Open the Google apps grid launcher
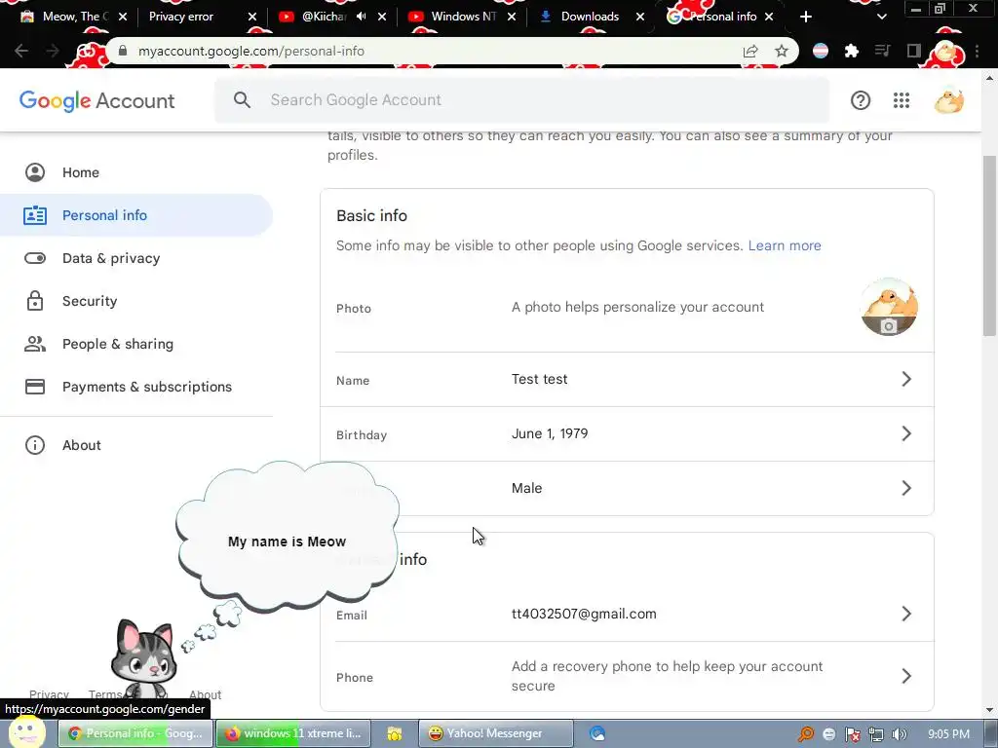This screenshot has height=748, width=998. coord(901,100)
